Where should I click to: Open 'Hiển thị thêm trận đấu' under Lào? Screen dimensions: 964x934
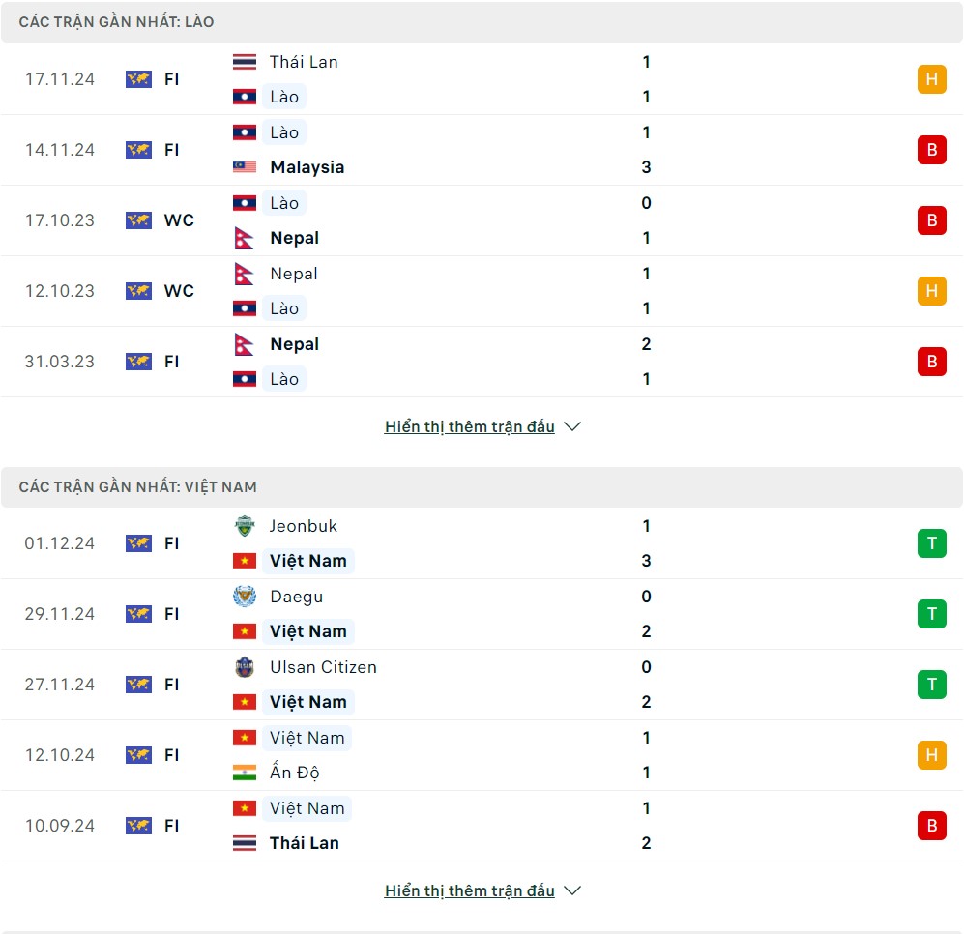click(470, 426)
